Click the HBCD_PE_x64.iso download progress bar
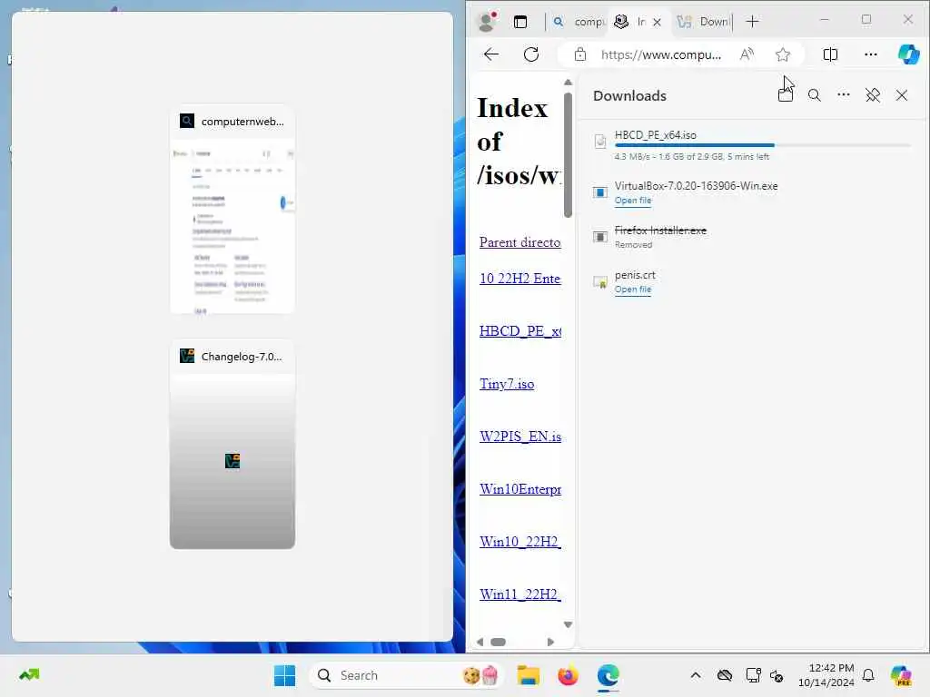The image size is (930, 697). (762, 145)
